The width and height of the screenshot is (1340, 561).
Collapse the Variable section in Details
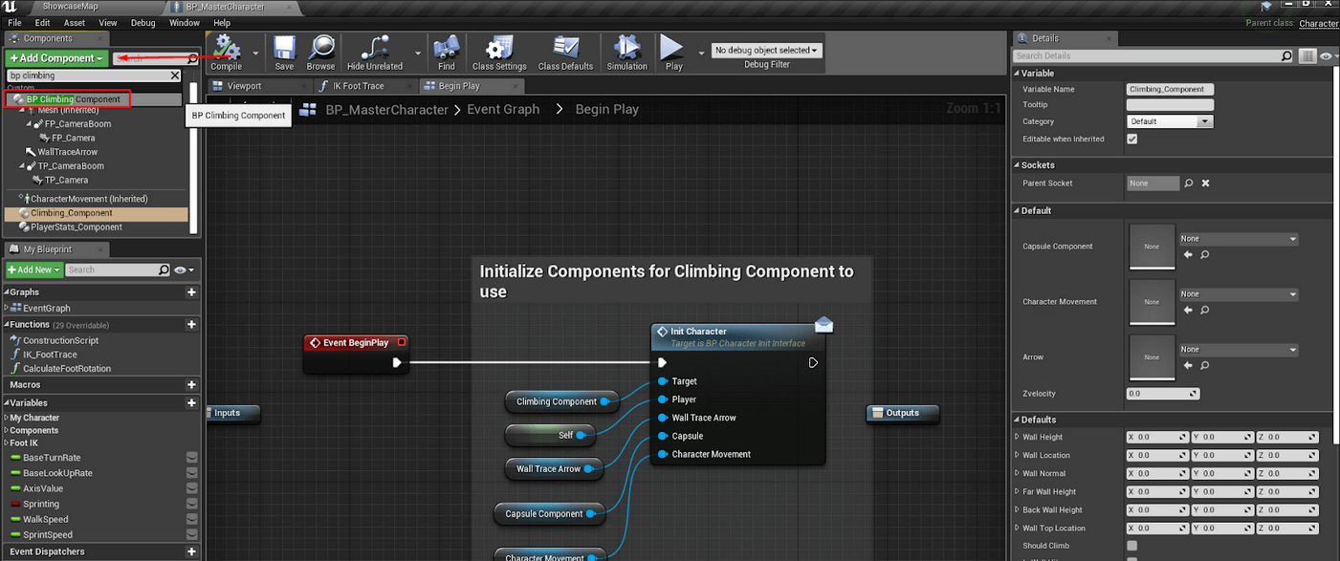click(x=1017, y=73)
